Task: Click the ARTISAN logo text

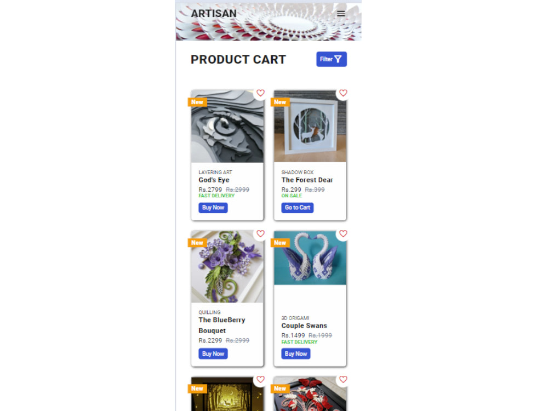Action: [214, 13]
